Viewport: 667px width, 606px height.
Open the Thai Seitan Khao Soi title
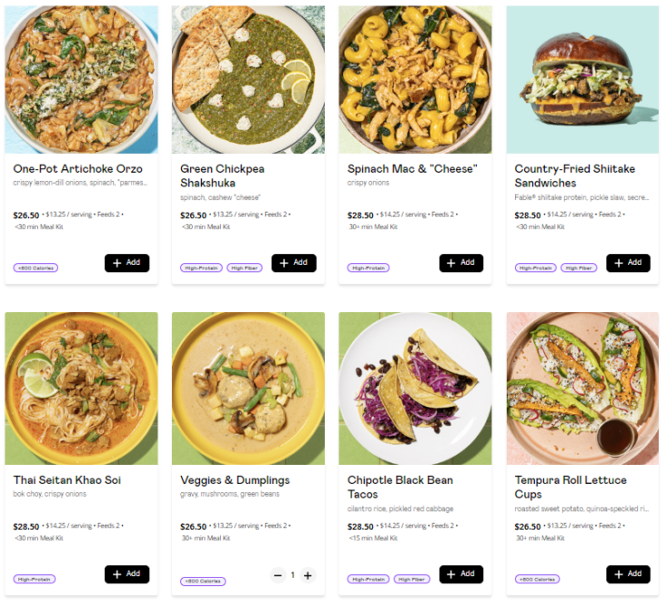click(x=67, y=480)
